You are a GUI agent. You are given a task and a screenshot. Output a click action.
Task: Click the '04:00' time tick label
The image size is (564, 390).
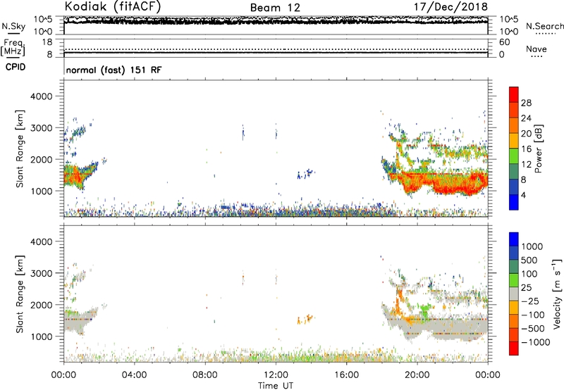135,375
